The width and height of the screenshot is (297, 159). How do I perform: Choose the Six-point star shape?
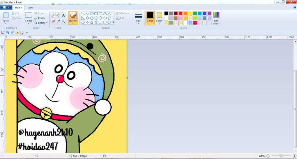point(96,22)
